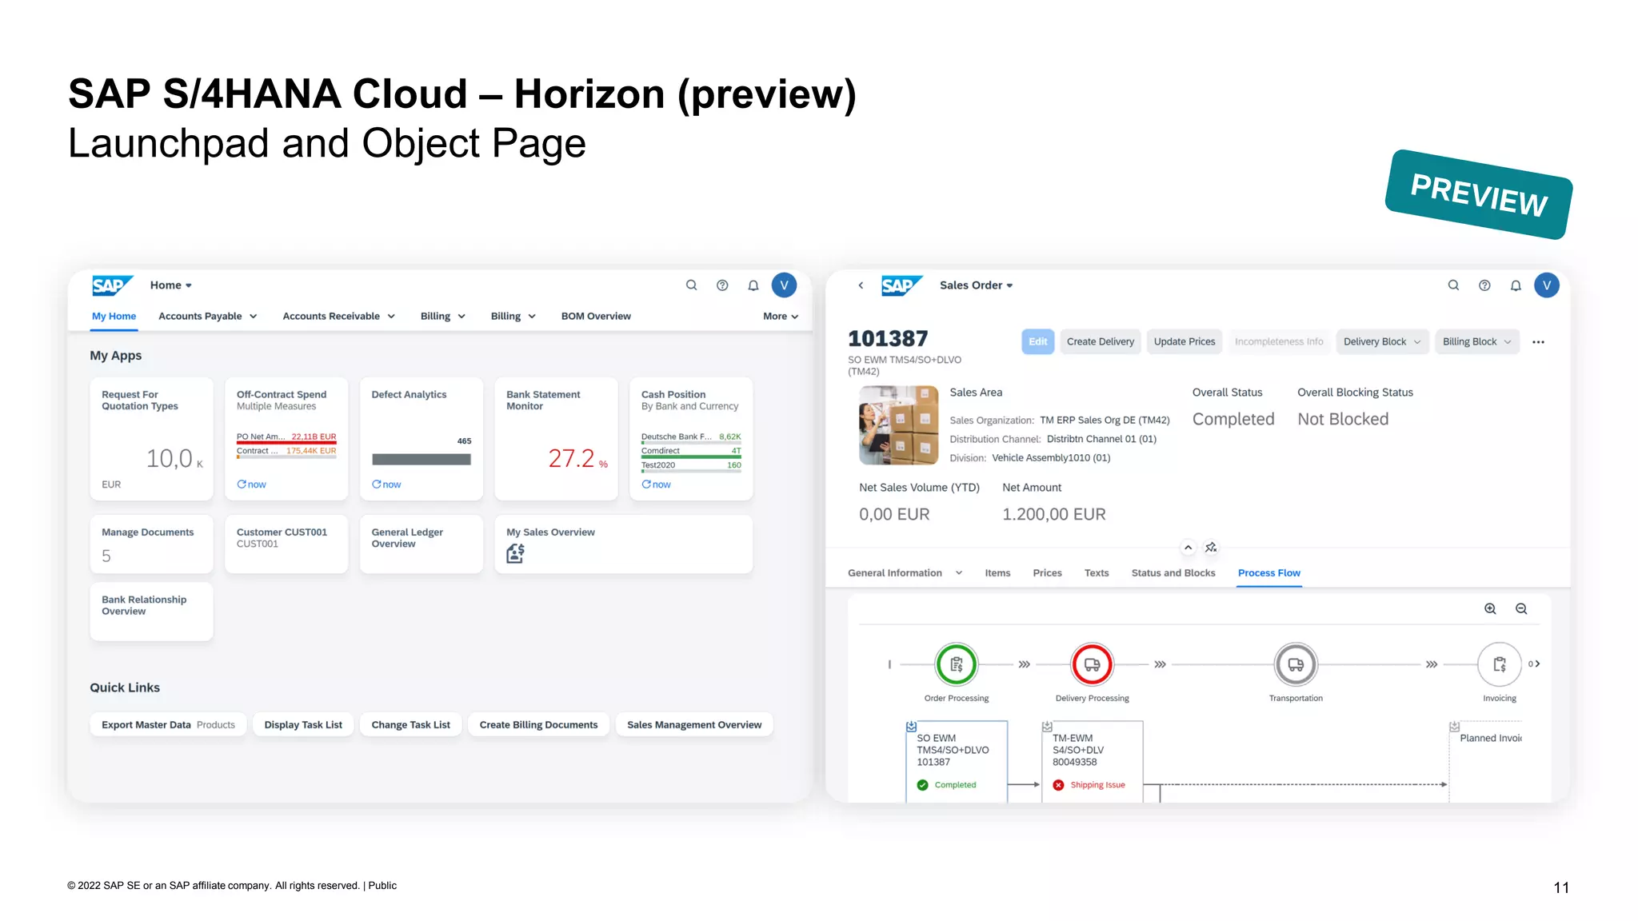The height and width of the screenshot is (921, 1638).
Task: Refresh the Defect Analytics tile
Action: click(386, 484)
